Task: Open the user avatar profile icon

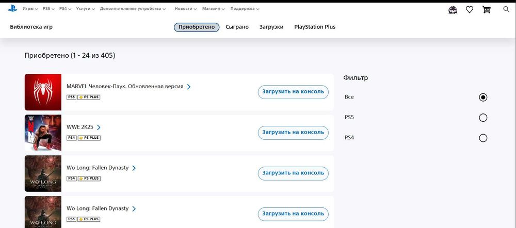Action: tap(453, 9)
